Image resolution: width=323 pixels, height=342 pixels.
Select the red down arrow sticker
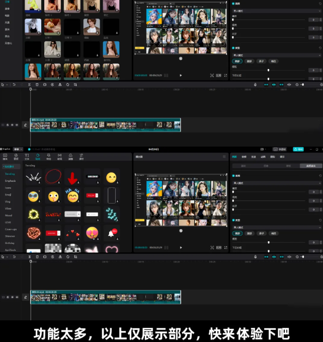tap(72, 177)
